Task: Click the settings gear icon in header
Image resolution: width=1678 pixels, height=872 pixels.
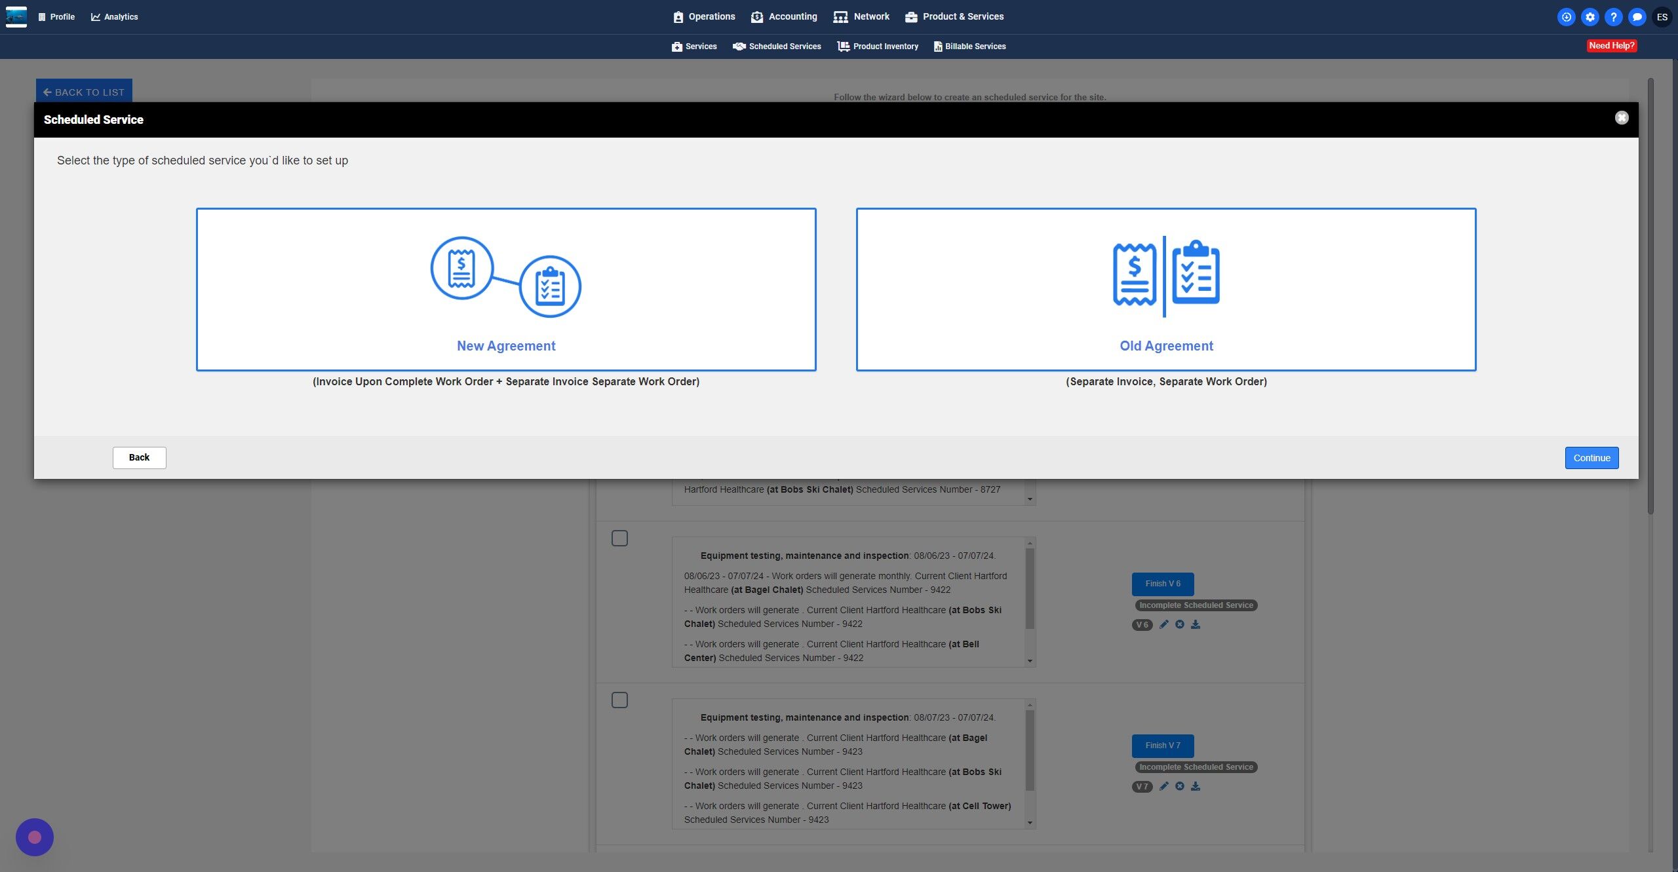Action: click(x=1590, y=17)
